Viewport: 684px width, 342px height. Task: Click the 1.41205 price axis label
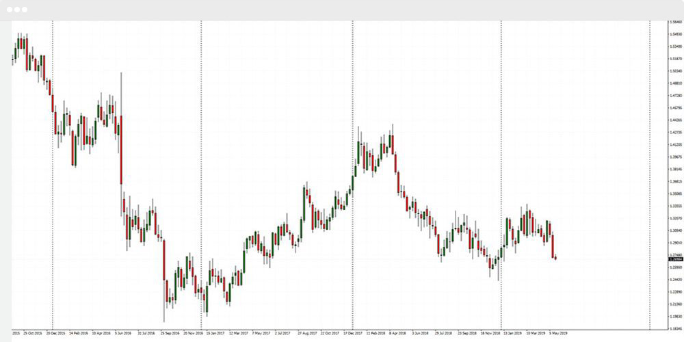[x=674, y=145]
